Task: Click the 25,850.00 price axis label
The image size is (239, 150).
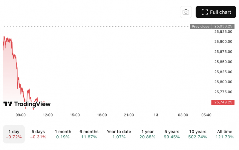Action: click(x=223, y=62)
